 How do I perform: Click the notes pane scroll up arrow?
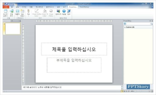(x=122, y=86)
